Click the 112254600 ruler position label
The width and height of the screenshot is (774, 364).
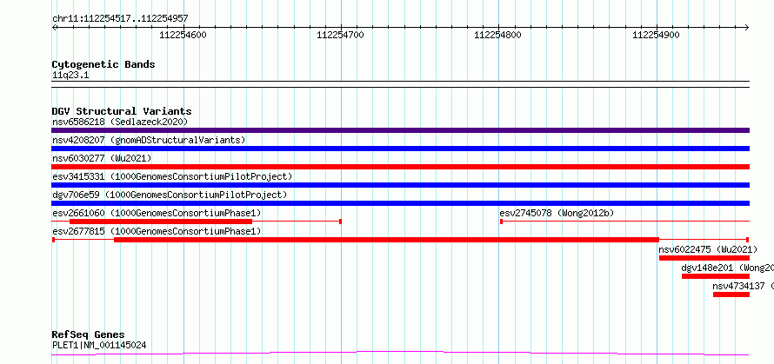tap(183, 35)
